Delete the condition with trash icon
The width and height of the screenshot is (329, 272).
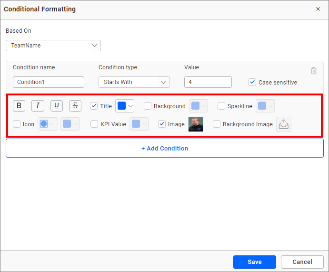[313, 71]
